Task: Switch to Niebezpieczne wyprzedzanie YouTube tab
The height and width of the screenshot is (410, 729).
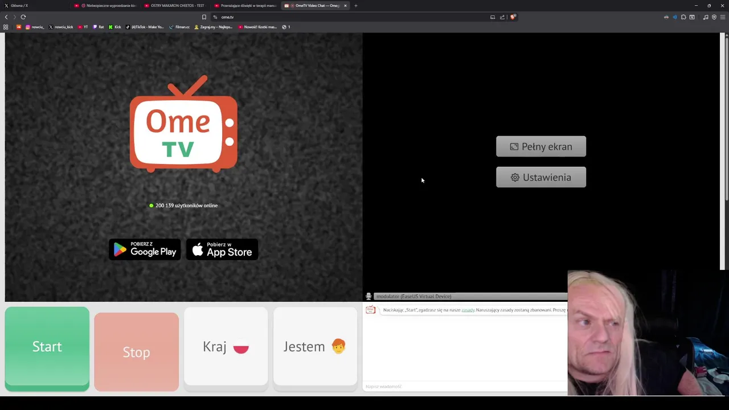Action: 105,6
